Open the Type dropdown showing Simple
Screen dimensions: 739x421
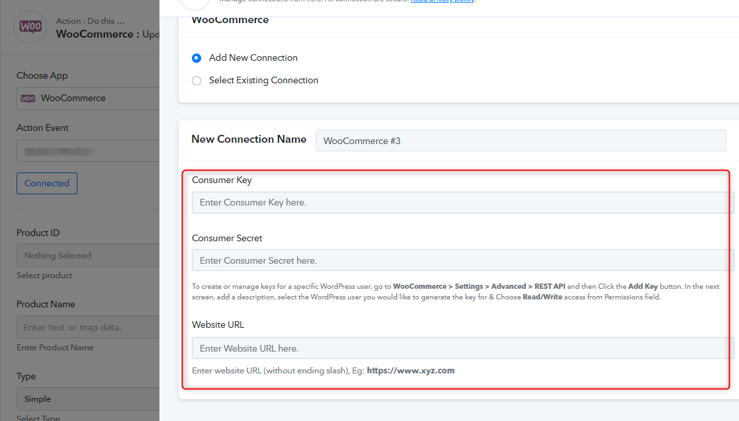(x=88, y=399)
